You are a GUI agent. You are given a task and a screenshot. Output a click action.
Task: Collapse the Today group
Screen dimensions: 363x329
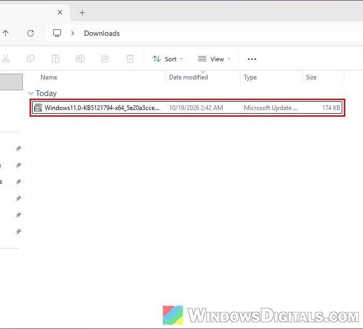click(x=31, y=93)
